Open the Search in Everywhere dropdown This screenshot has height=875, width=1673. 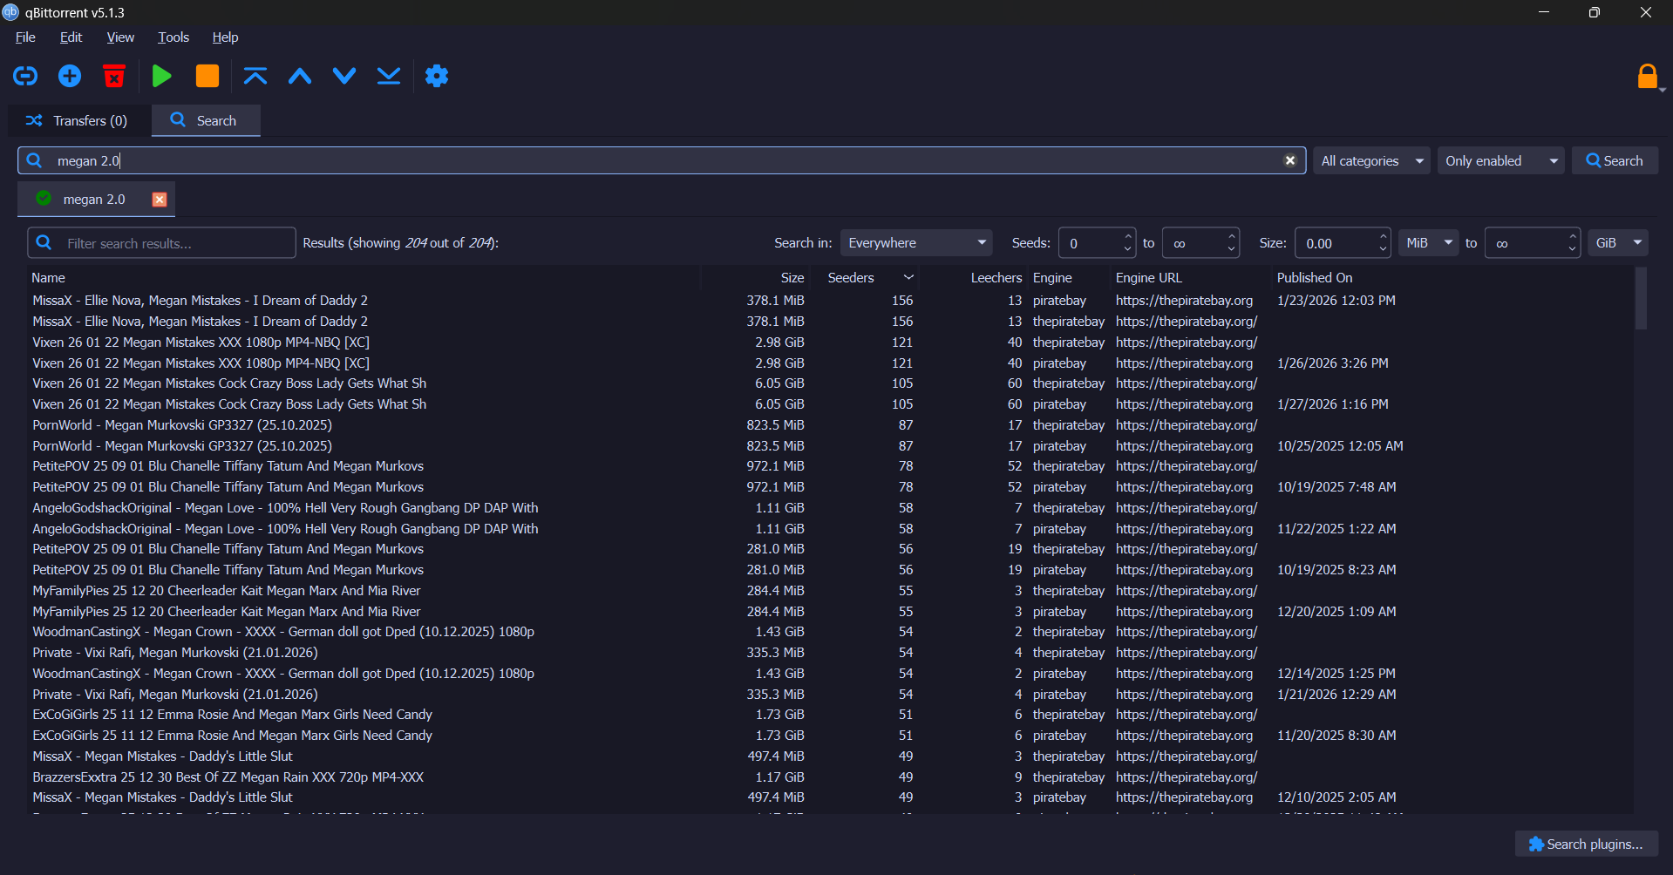coord(917,243)
